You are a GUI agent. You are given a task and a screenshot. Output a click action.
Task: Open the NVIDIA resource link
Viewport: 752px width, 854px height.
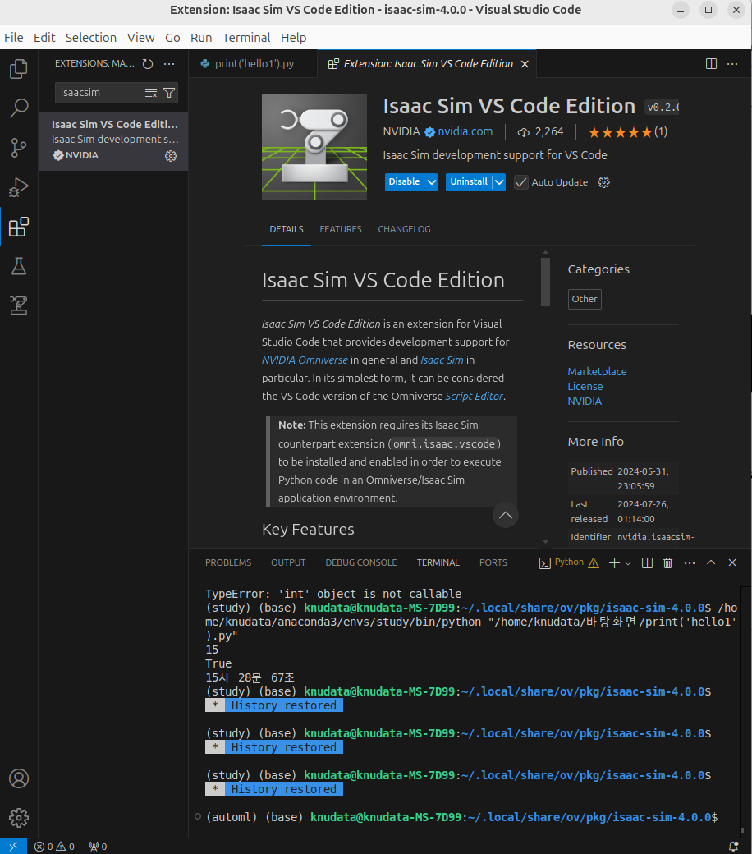(x=585, y=402)
